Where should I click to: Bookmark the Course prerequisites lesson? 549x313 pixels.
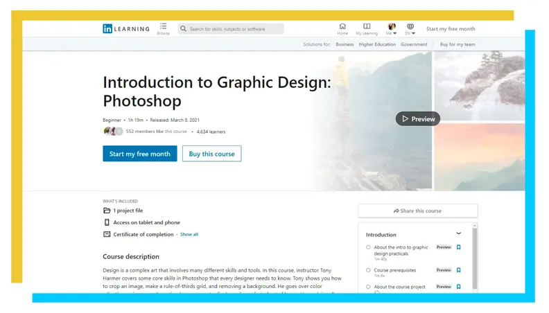click(x=459, y=270)
